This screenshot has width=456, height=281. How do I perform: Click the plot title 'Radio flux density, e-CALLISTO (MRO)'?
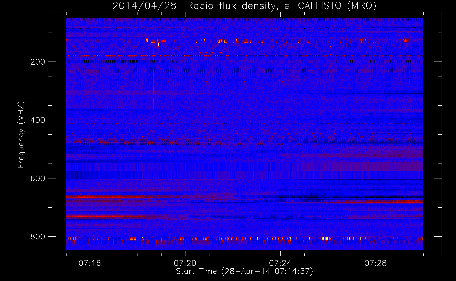coord(281,6)
